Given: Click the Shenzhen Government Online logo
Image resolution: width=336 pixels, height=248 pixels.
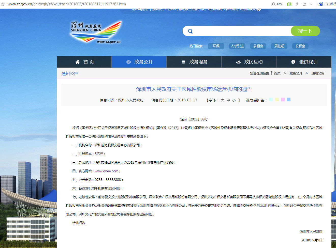Looking at the screenshot, I should (x=96, y=32).
